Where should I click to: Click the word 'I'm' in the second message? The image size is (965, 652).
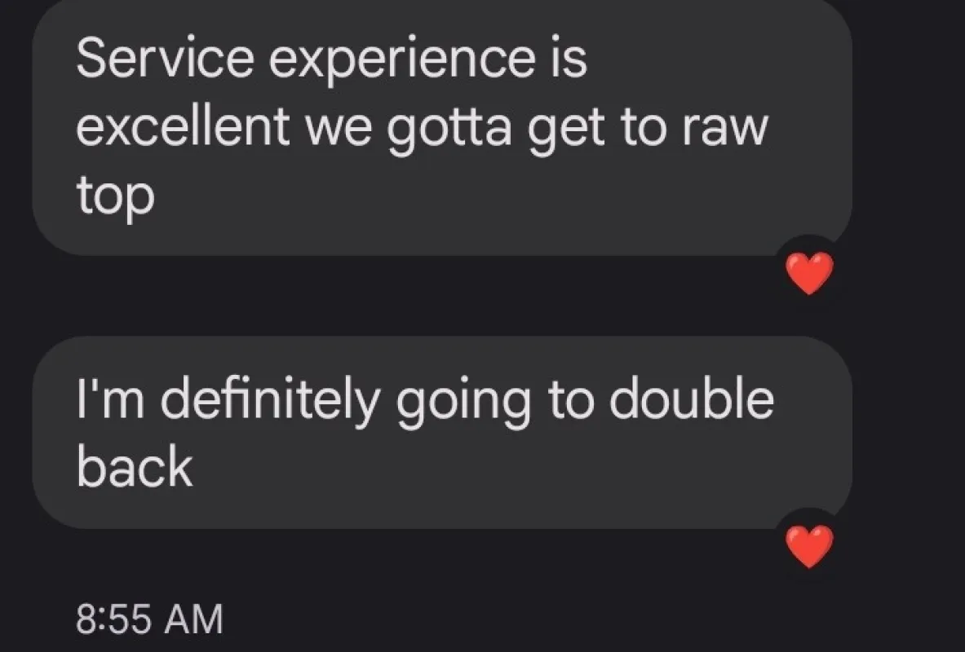pos(110,399)
